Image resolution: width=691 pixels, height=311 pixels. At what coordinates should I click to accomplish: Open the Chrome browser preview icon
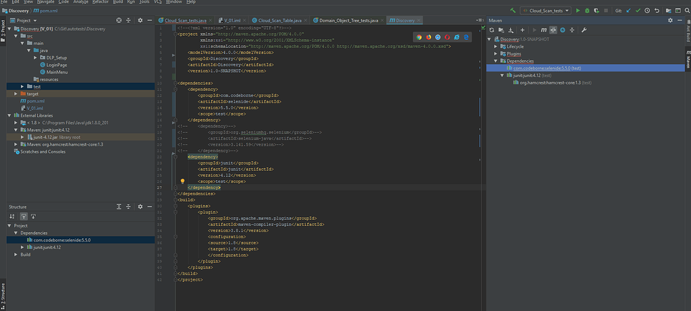point(418,36)
